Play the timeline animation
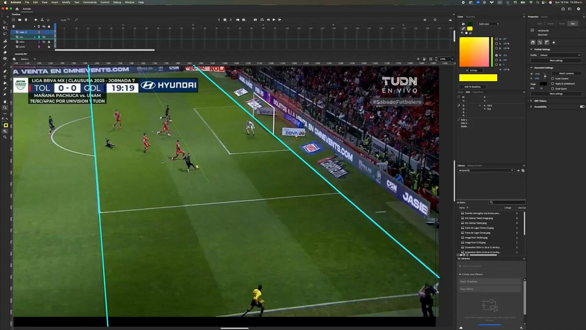586x330 pixels. pyautogui.click(x=273, y=20)
